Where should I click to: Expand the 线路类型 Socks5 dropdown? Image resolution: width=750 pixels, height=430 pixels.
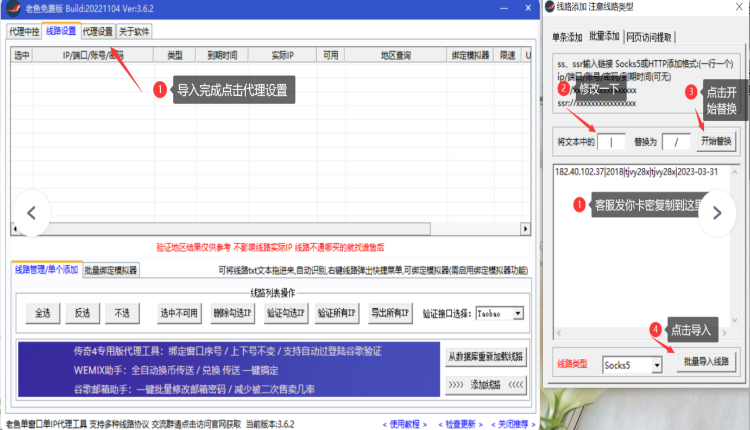657,365
